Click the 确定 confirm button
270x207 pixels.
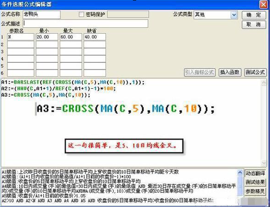(254, 15)
